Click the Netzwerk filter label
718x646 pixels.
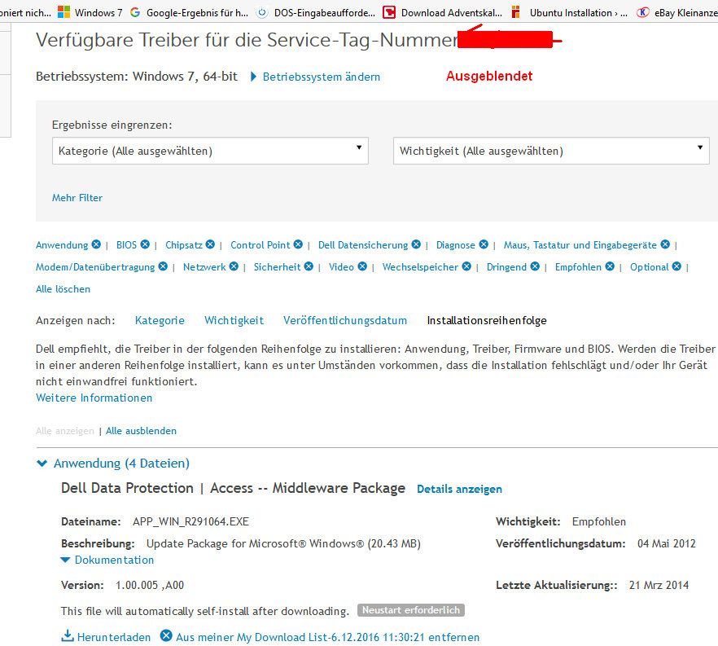tap(204, 267)
